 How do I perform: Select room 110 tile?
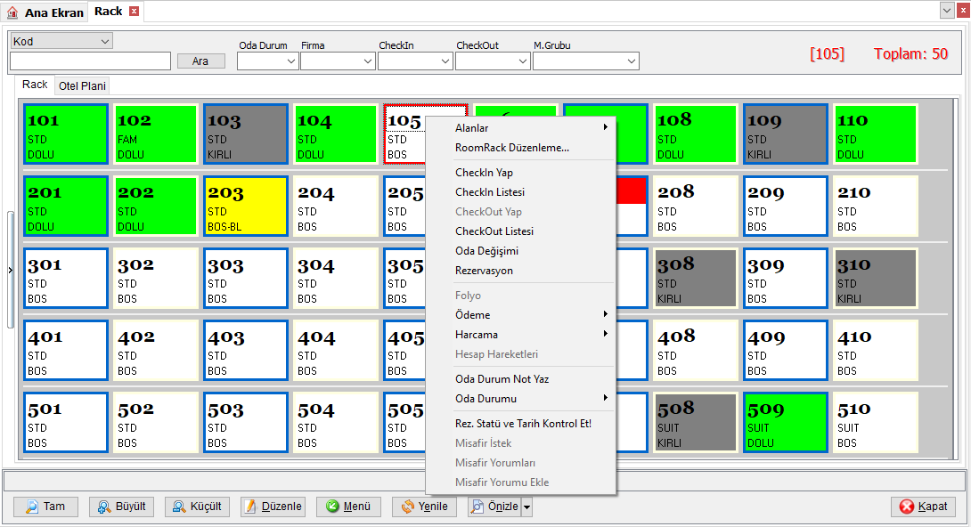point(876,134)
